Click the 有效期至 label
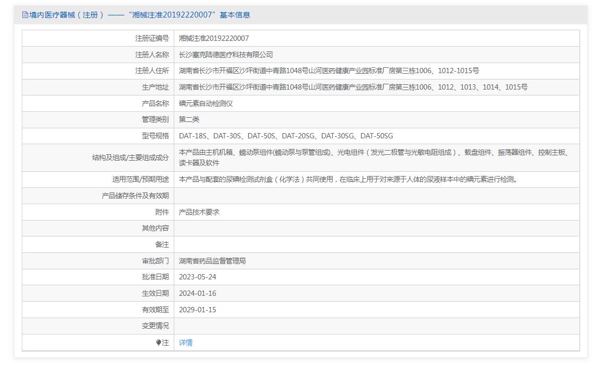 point(155,310)
